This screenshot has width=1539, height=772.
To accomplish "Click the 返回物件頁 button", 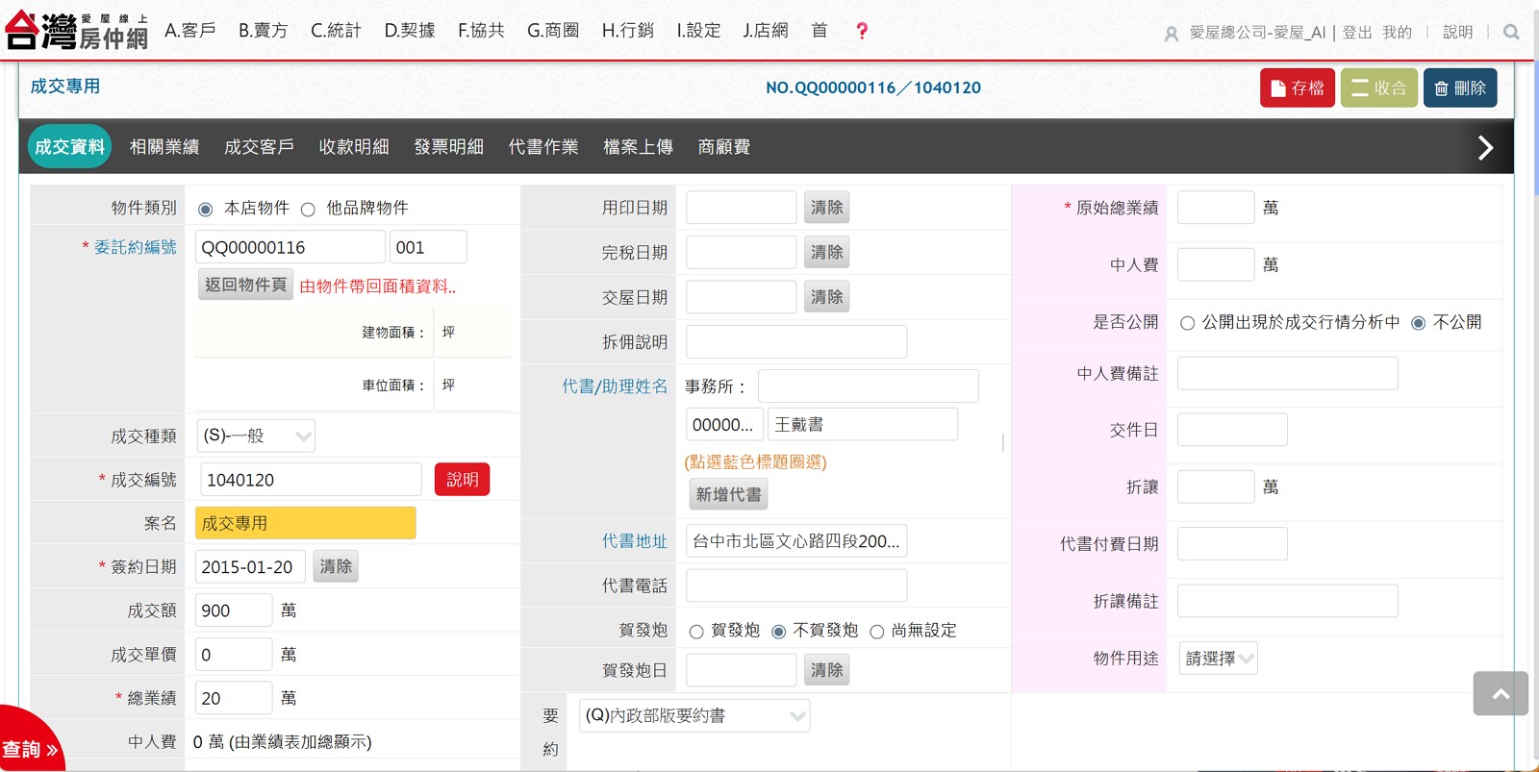I will point(245,286).
